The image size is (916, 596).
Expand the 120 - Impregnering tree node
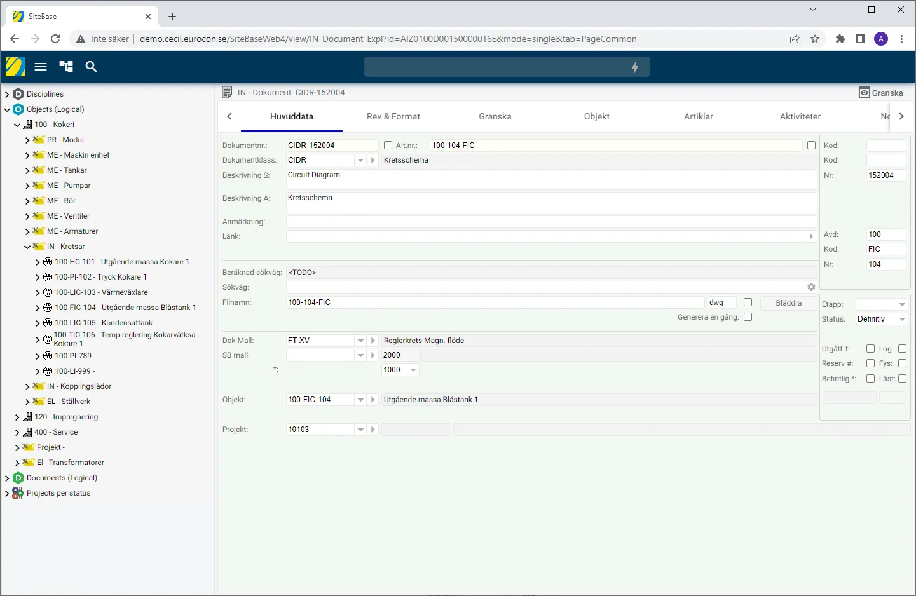(17, 417)
